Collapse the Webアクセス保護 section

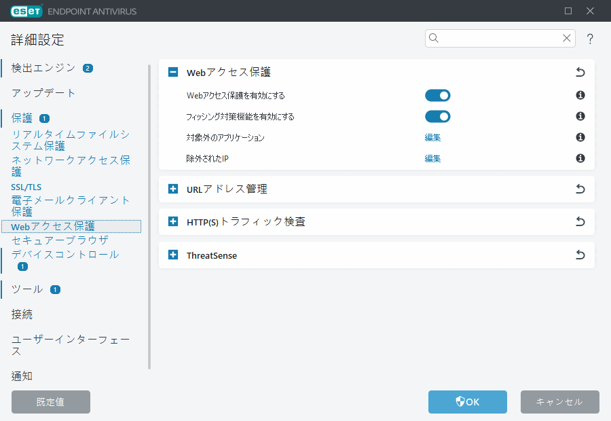point(172,71)
